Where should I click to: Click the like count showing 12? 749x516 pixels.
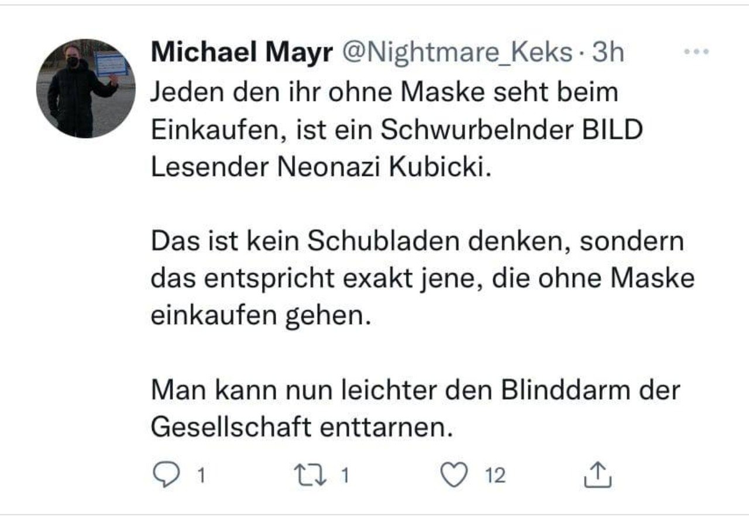click(x=495, y=476)
